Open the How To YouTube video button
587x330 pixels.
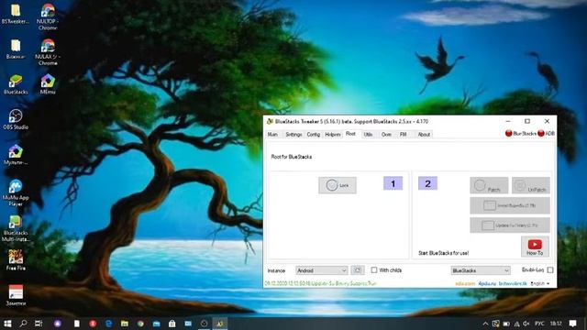[535, 247]
